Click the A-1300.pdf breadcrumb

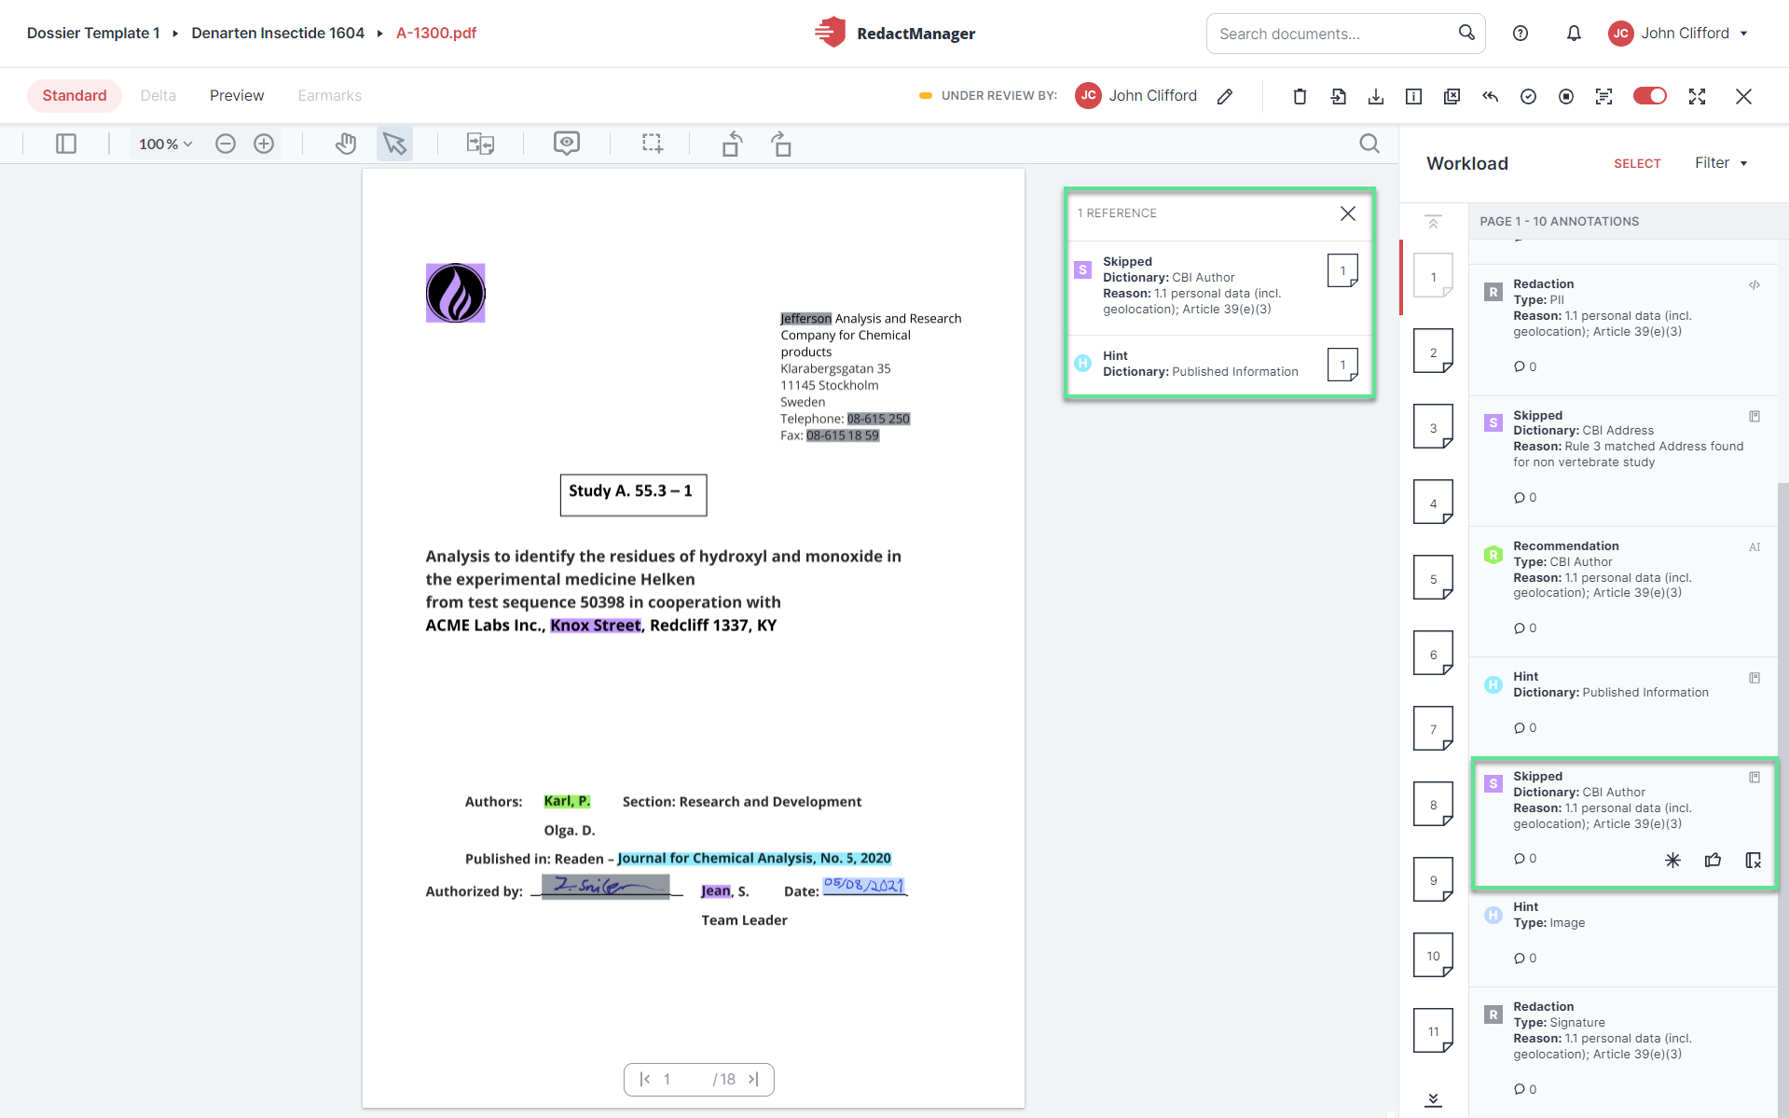click(x=436, y=33)
